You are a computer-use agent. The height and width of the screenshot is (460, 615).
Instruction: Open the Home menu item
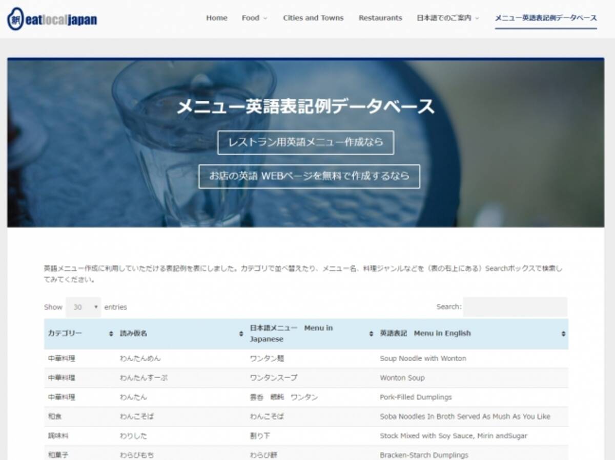[x=217, y=18]
